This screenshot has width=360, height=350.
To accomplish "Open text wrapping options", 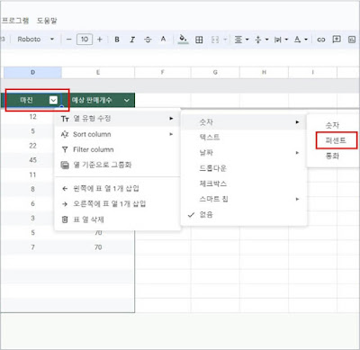I will (281, 40).
